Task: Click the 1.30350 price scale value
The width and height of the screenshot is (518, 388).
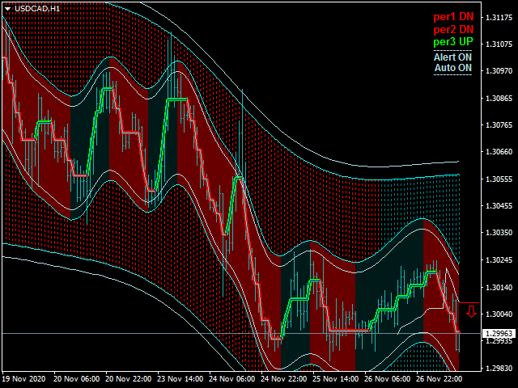Action: (499, 233)
